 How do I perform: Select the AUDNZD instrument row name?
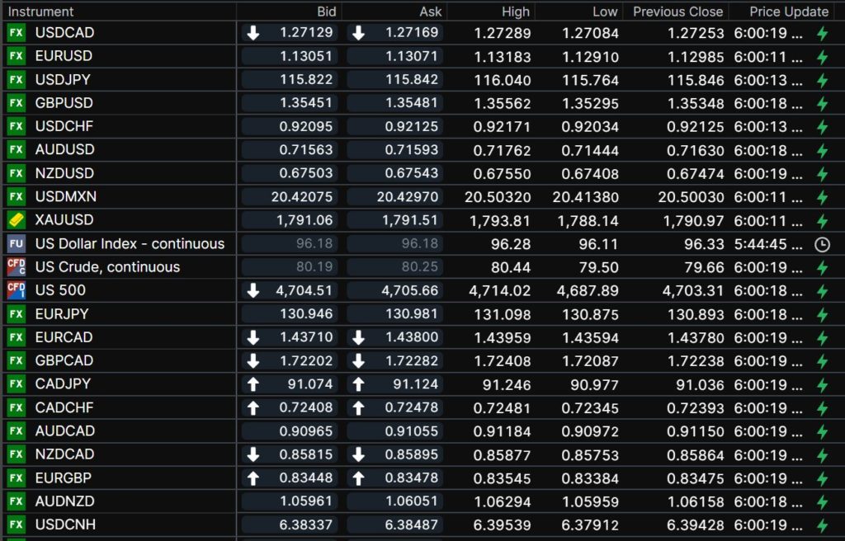tap(64, 501)
